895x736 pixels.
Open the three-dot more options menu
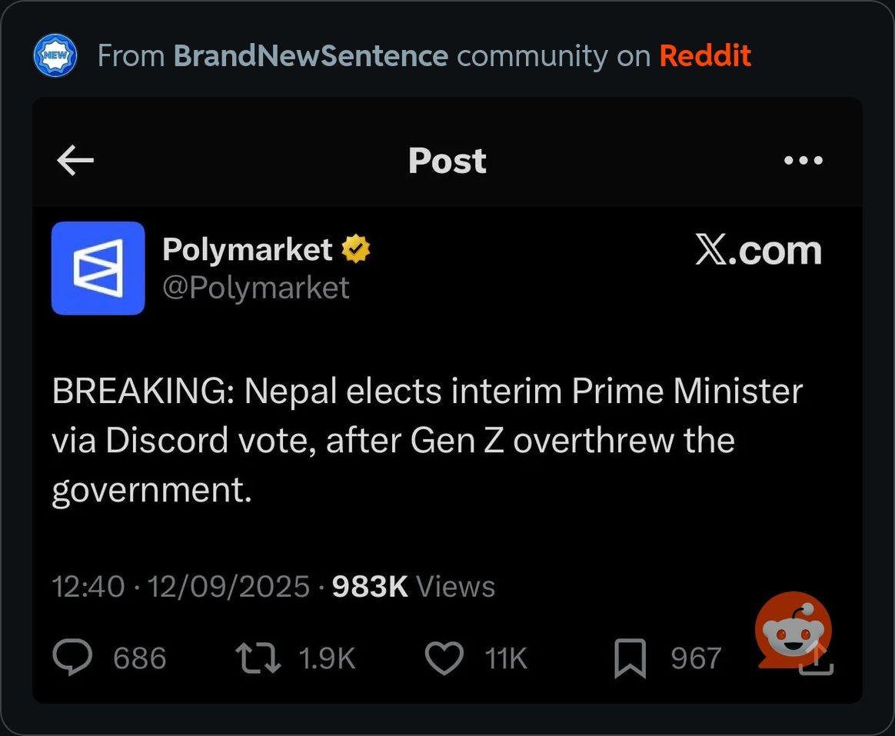tap(803, 161)
